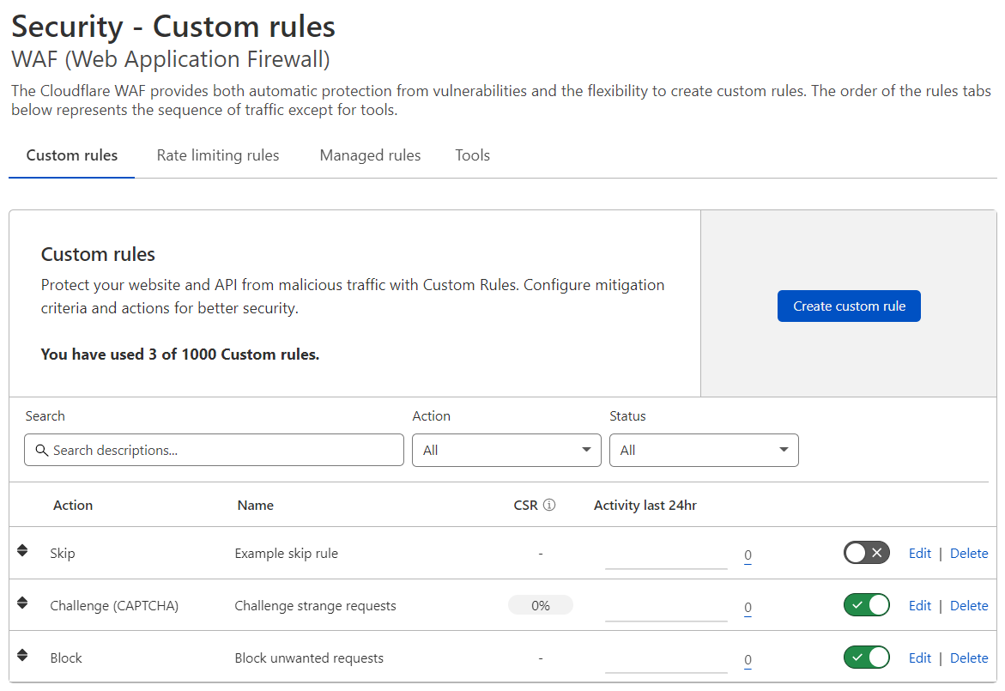The height and width of the screenshot is (691, 1005).
Task: Click the X icon inside the disabled skip toggle
Action: click(x=876, y=553)
